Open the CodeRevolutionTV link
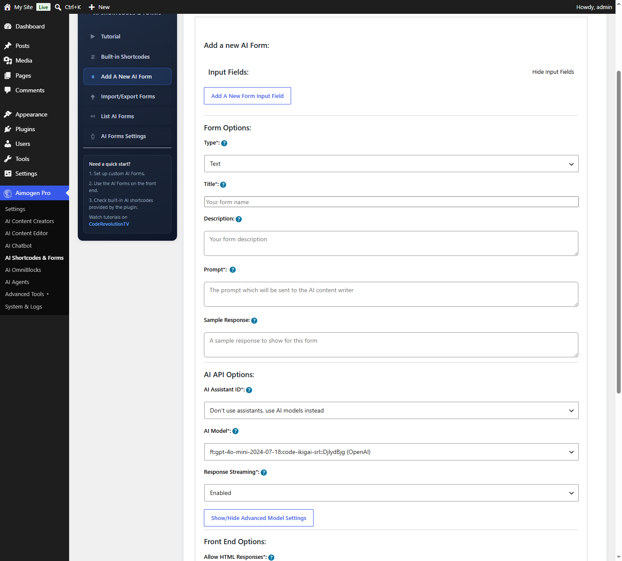The height and width of the screenshot is (561, 622). pyautogui.click(x=109, y=224)
